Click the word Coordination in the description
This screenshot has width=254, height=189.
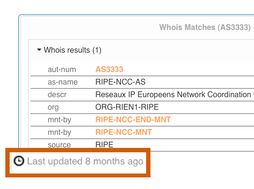tap(229, 95)
